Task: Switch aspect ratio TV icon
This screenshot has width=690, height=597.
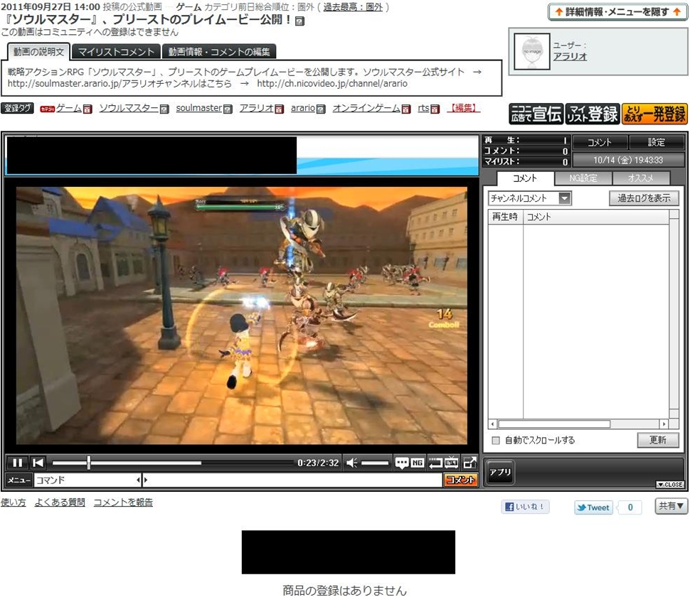Action: (x=452, y=463)
